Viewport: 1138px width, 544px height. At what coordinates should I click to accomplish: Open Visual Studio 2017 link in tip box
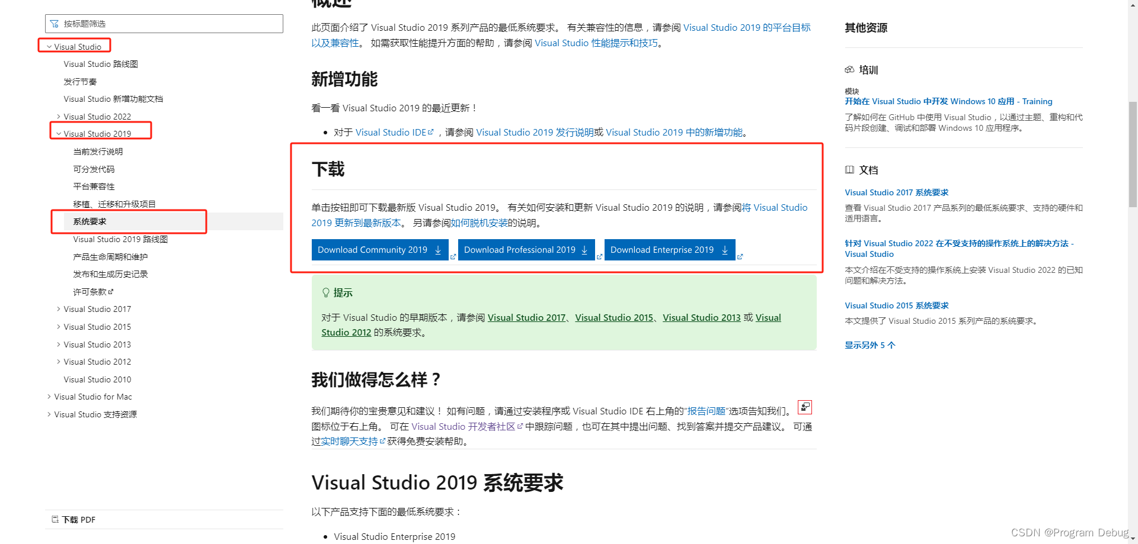point(526,317)
